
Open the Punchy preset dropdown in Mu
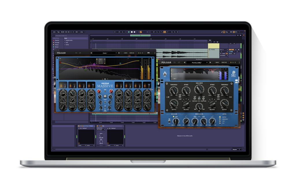197,62
